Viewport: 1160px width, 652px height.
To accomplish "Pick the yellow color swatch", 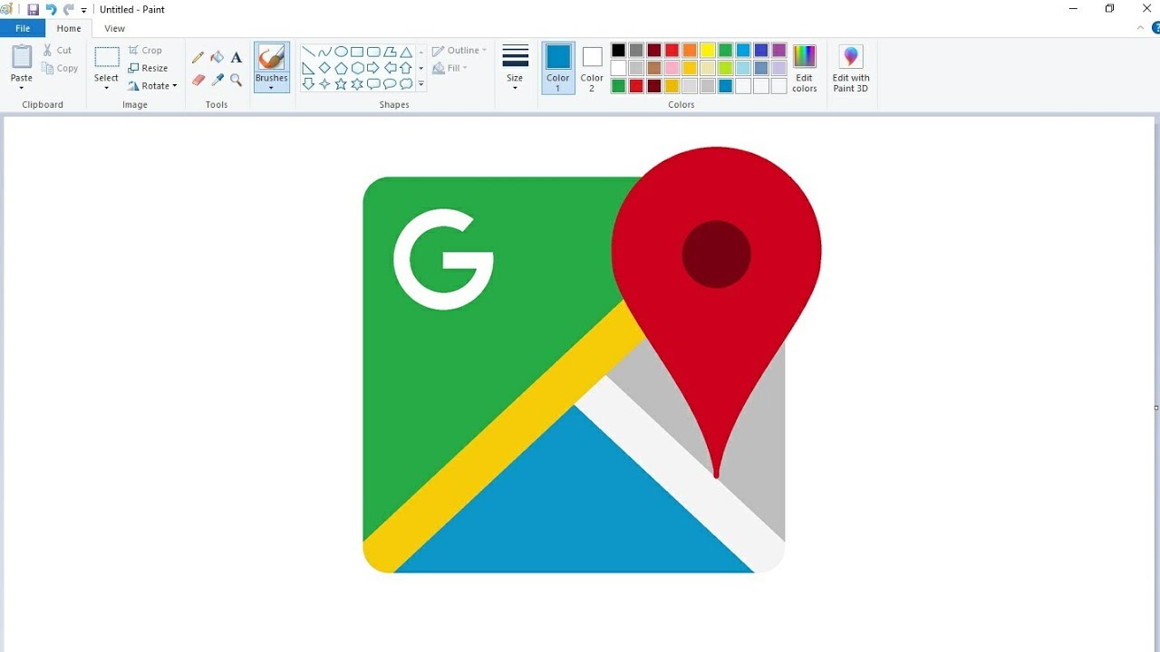I will coord(708,51).
